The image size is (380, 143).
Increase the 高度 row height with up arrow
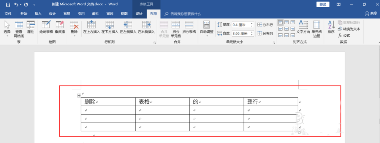pos(252,23)
